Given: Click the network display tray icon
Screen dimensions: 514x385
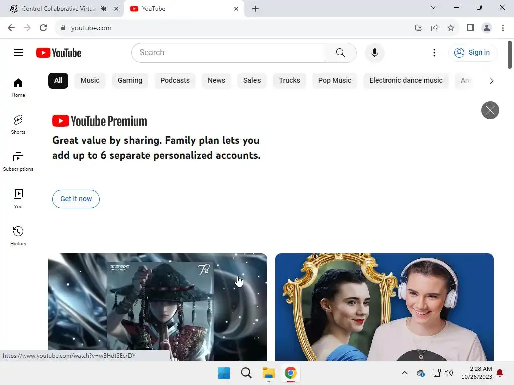Looking at the screenshot, I should (436, 373).
